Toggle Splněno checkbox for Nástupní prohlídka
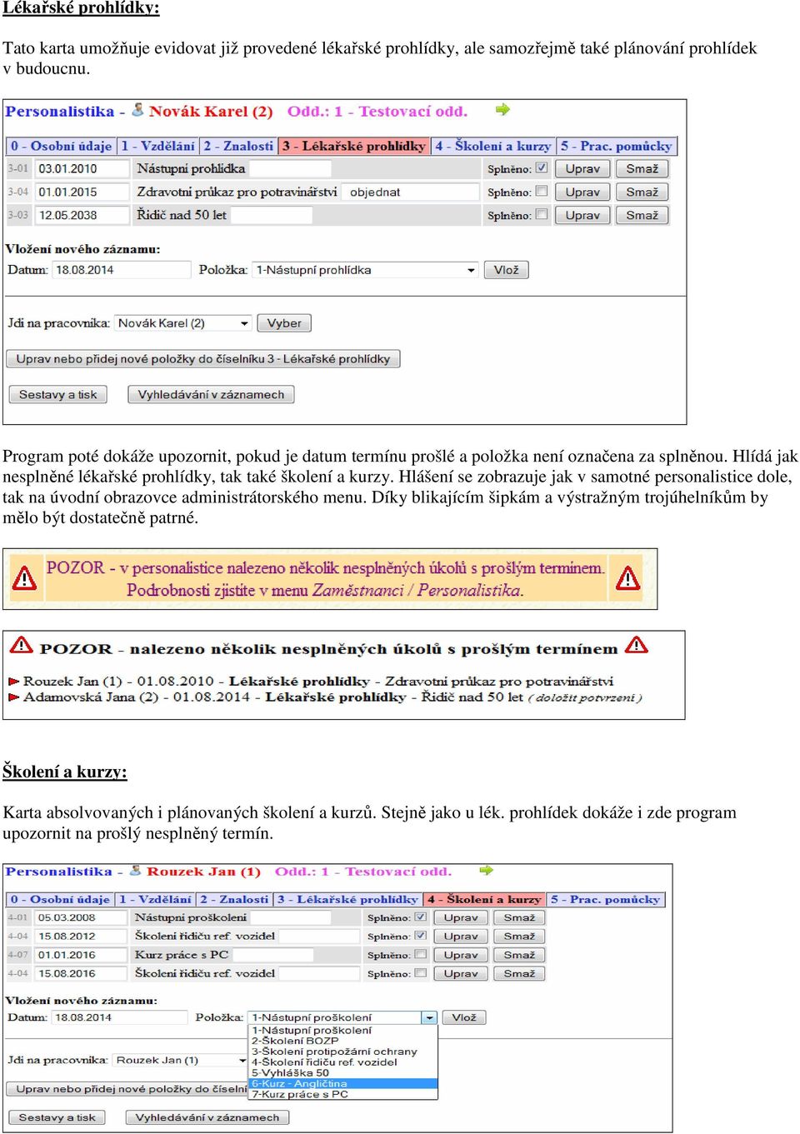The width and height of the screenshot is (800, 1134). [x=542, y=167]
